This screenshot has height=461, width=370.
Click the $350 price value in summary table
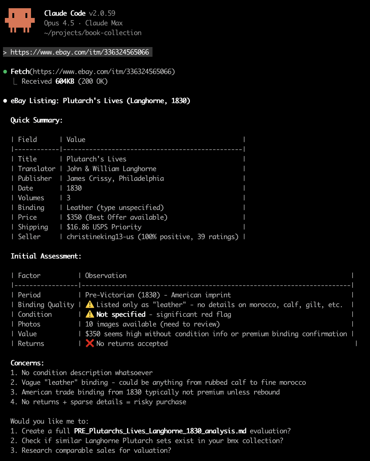click(x=74, y=217)
